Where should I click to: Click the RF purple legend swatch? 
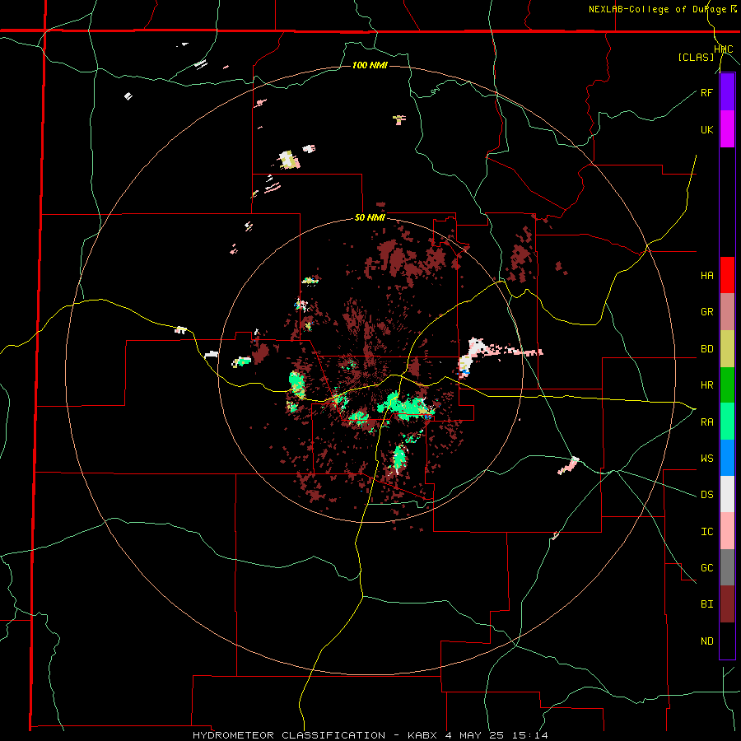[x=727, y=92]
